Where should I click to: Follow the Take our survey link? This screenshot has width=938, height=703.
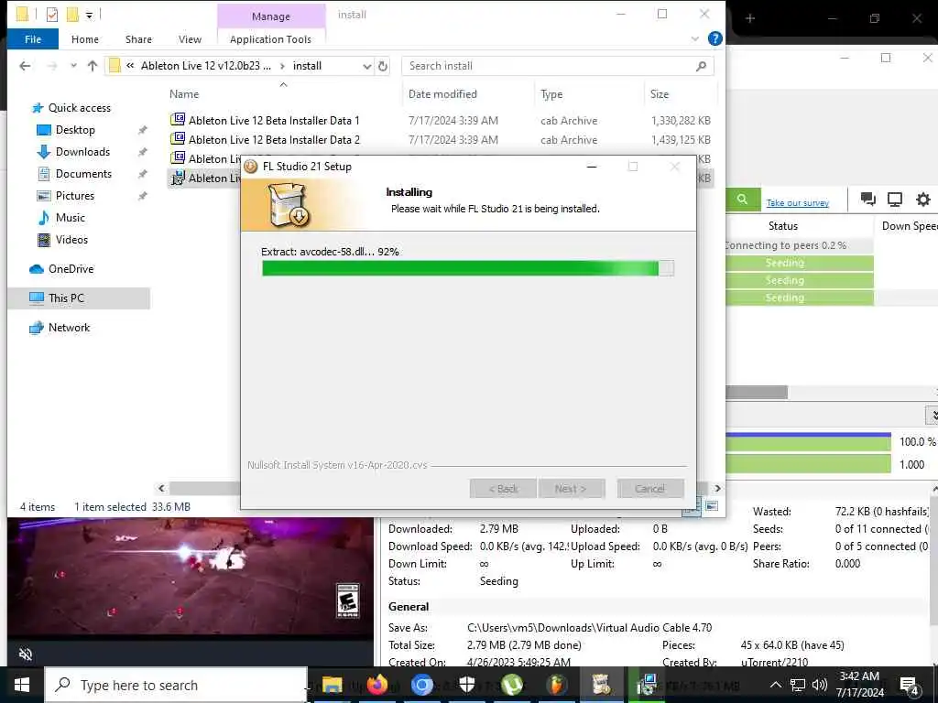[798, 202]
